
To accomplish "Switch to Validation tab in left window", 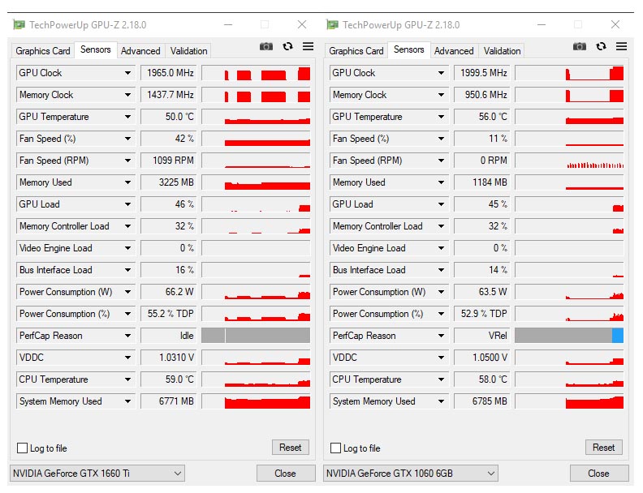I will click(188, 51).
